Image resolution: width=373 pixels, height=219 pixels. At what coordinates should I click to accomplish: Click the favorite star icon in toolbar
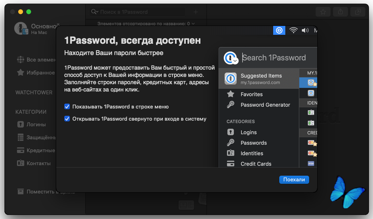323,12
